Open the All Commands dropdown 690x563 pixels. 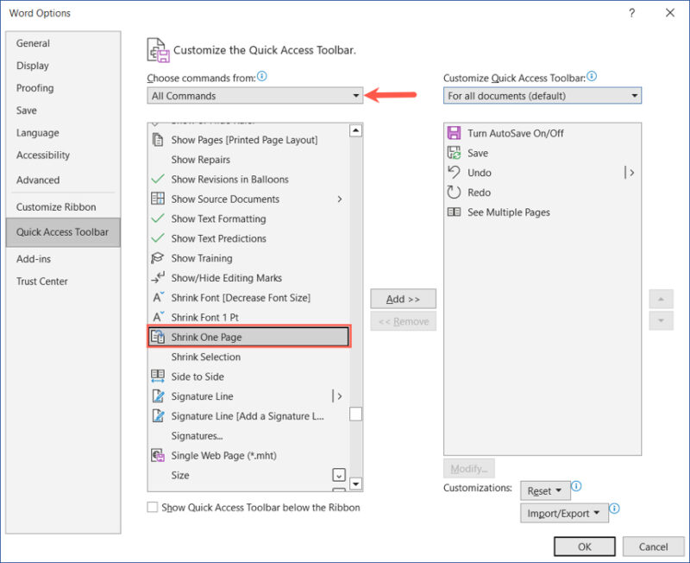click(x=254, y=95)
